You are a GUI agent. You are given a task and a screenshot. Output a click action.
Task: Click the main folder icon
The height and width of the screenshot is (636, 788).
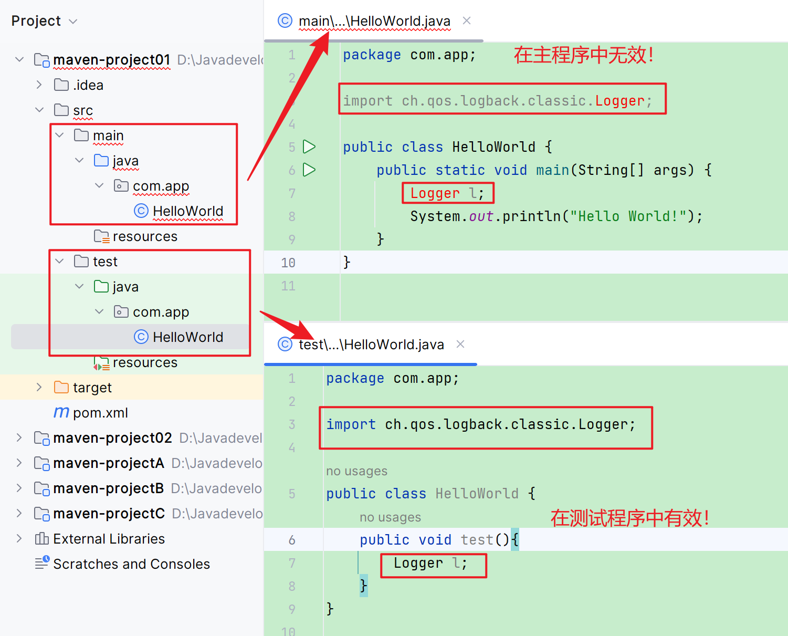click(81, 135)
